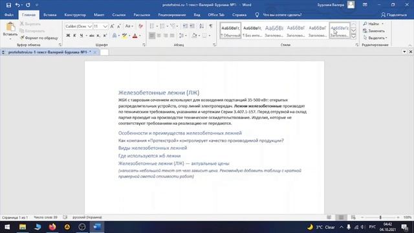
Task: Apply red font color
Action: coord(135,36)
